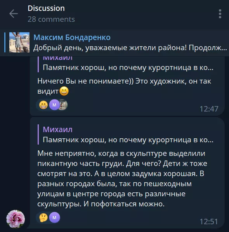Viewport: 229px width, 232px height.
Task: Click the 12:47 timestamp
Action: click(209, 109)
